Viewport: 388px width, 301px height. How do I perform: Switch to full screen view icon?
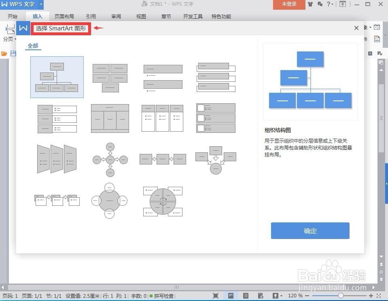click(x=216, y=296)
